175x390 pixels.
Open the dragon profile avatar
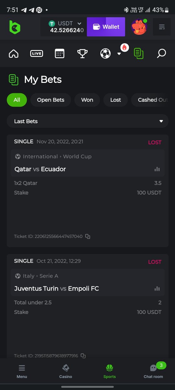click(139, 27)
